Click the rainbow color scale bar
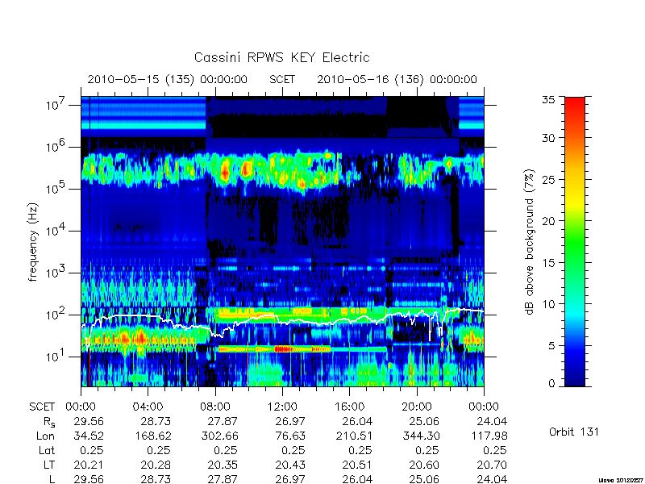 (575, 241)
